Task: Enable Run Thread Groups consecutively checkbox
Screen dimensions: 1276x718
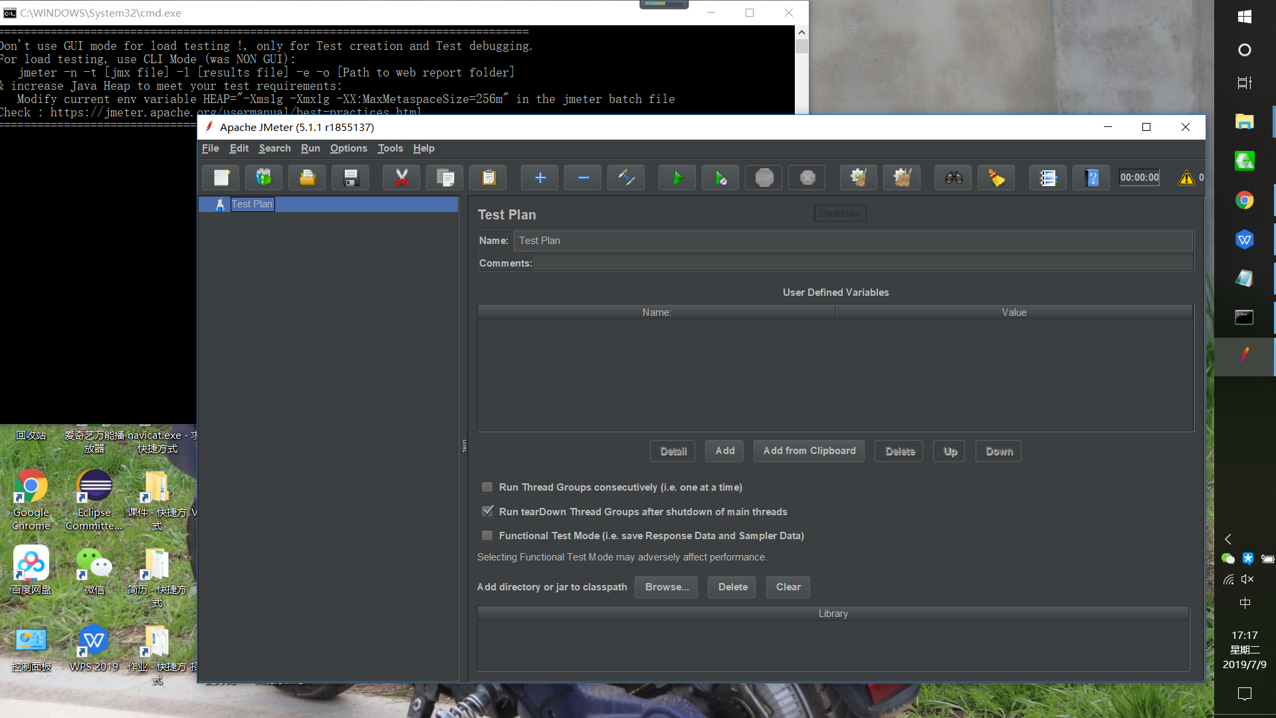Action: pyautogui.click(x=487, y=487)
